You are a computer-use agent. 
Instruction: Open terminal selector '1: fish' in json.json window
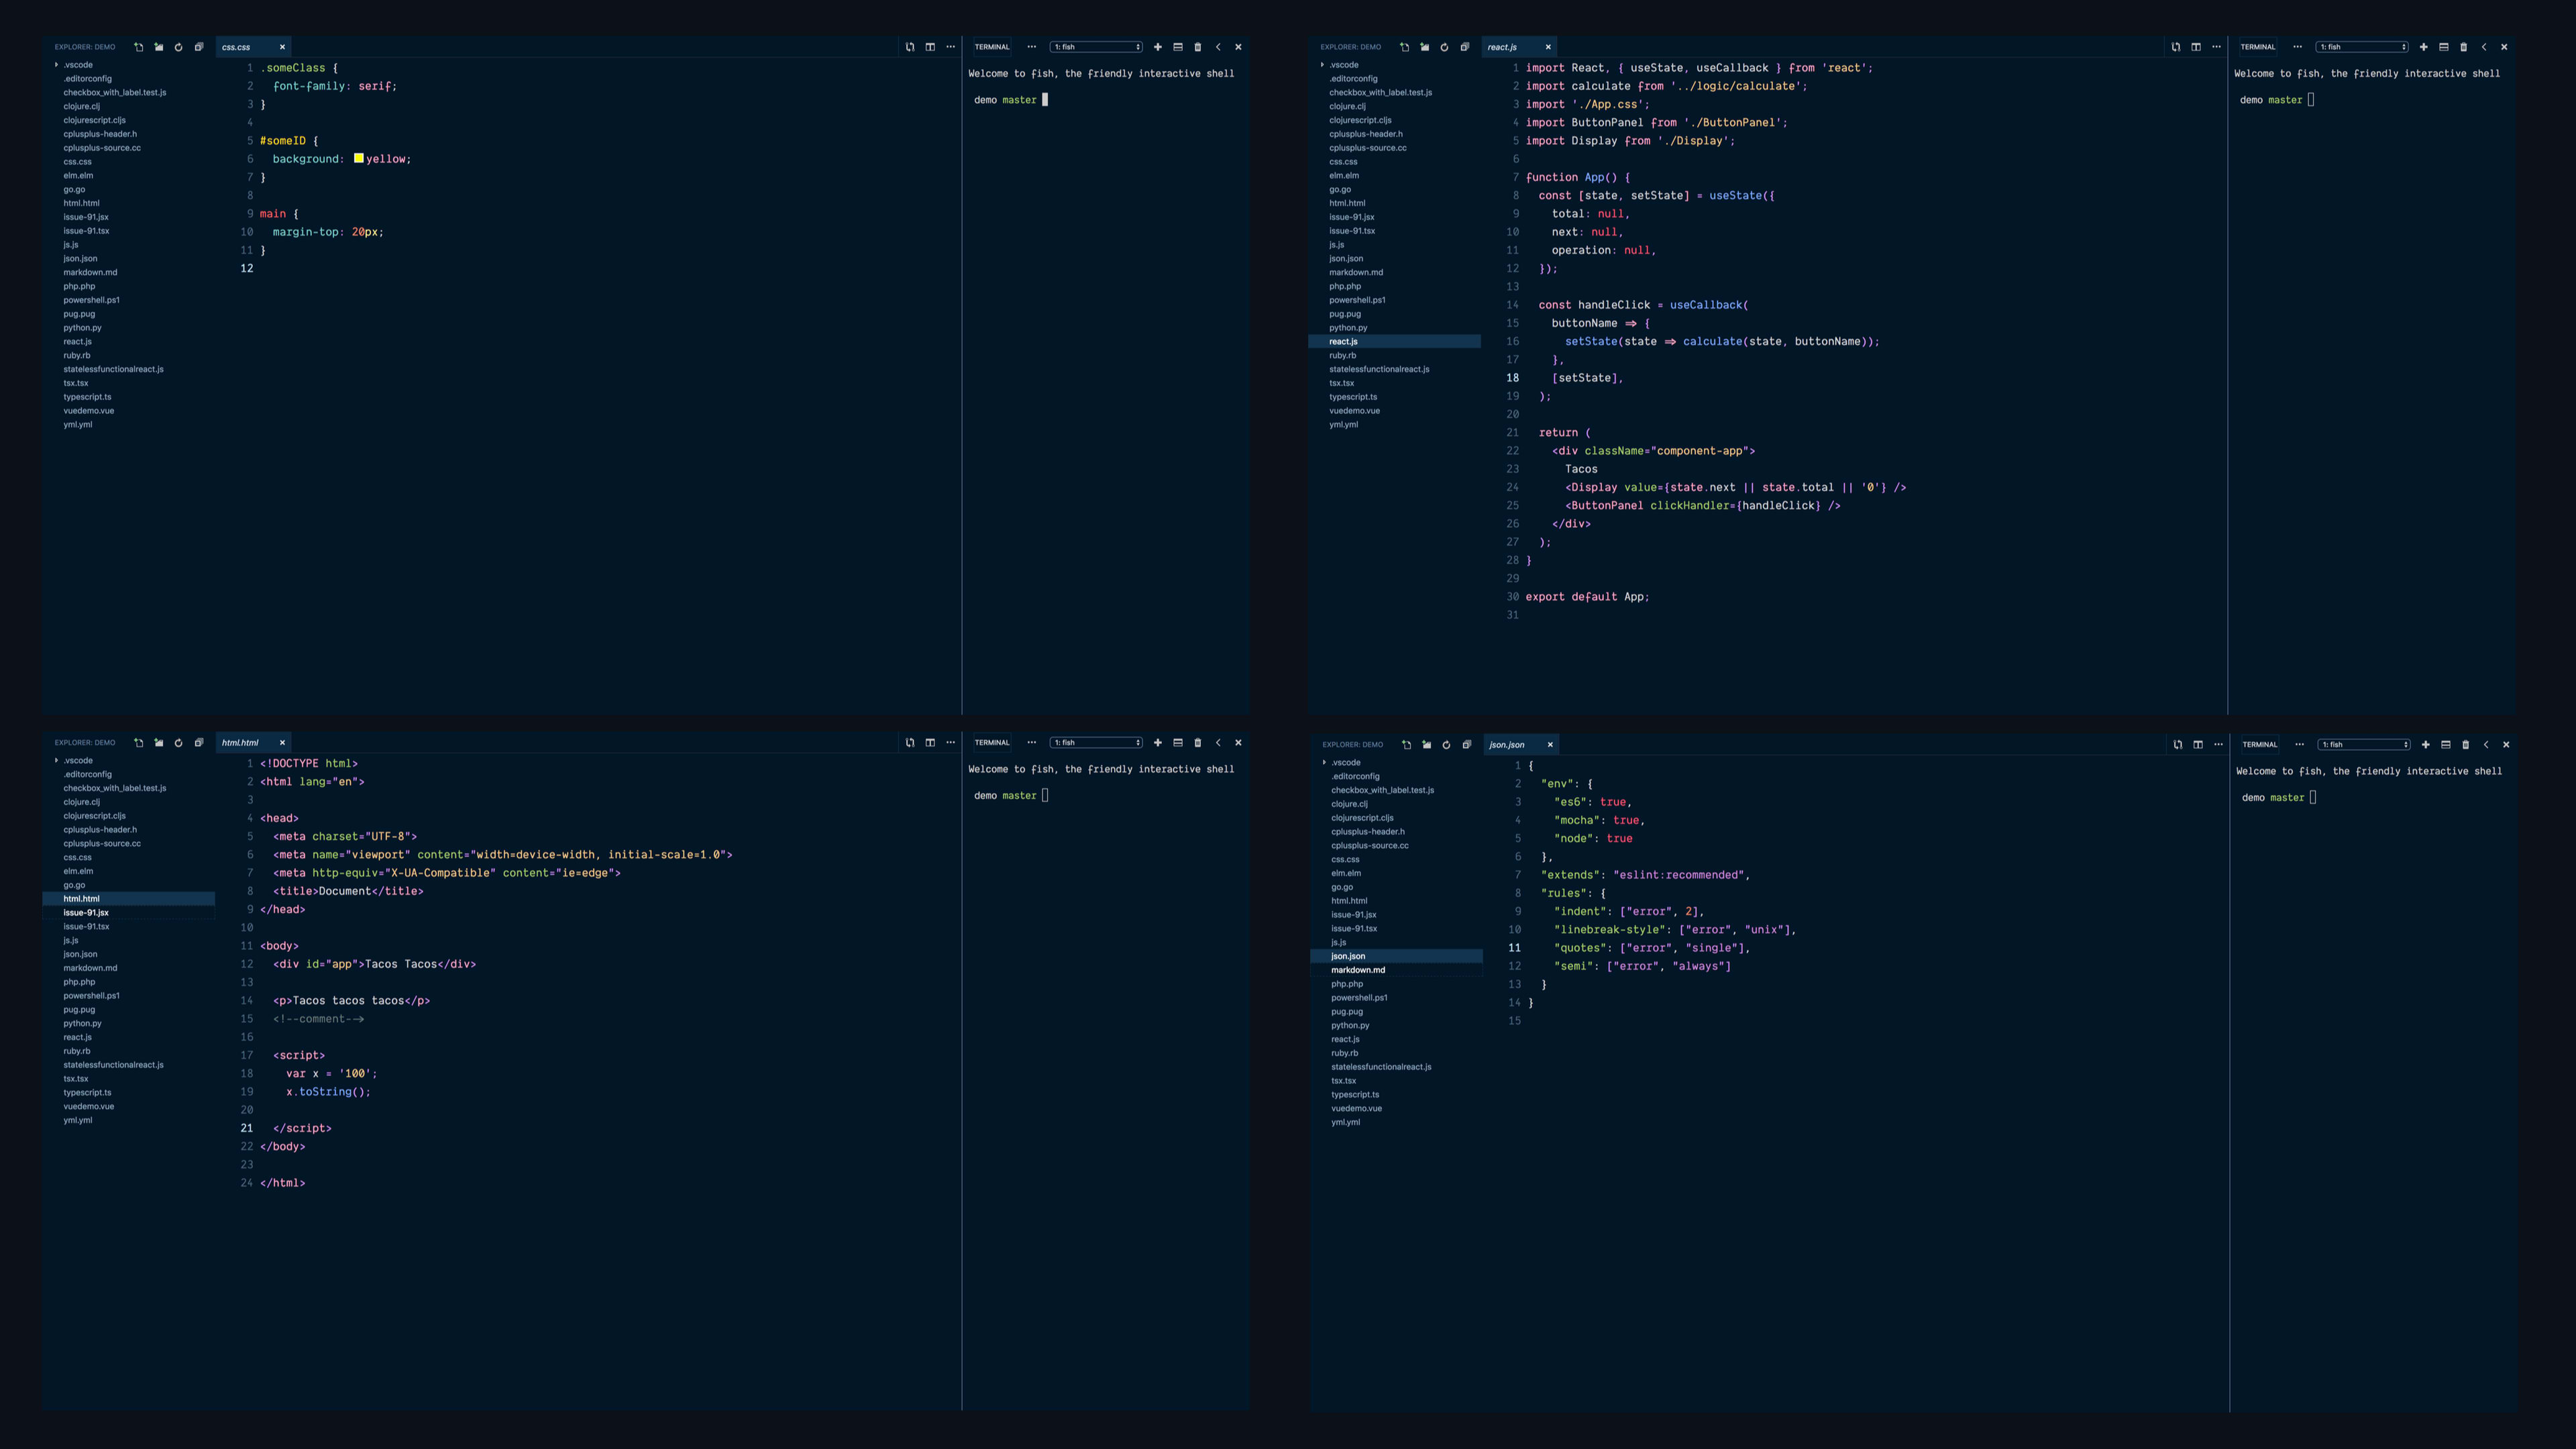pos(2365,745)
